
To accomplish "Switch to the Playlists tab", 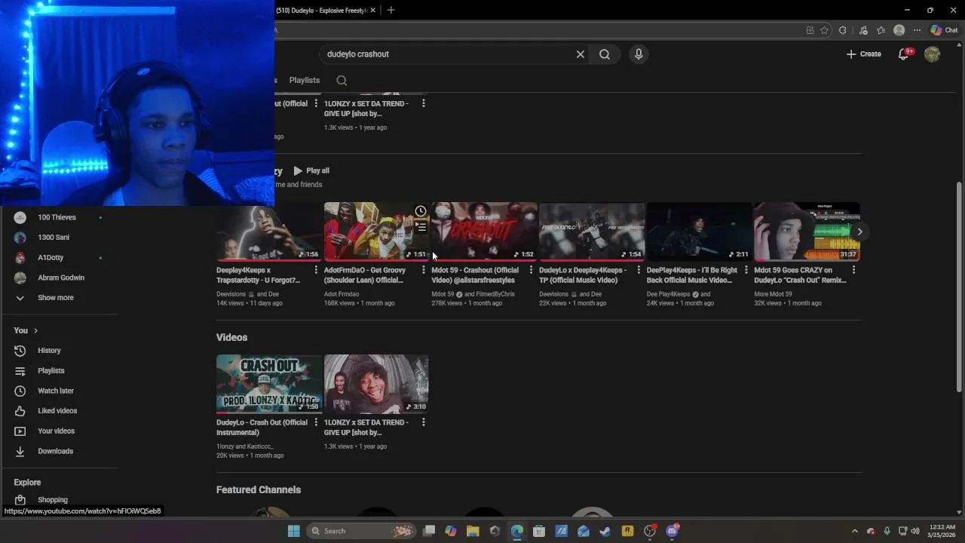I will [305, 80].
